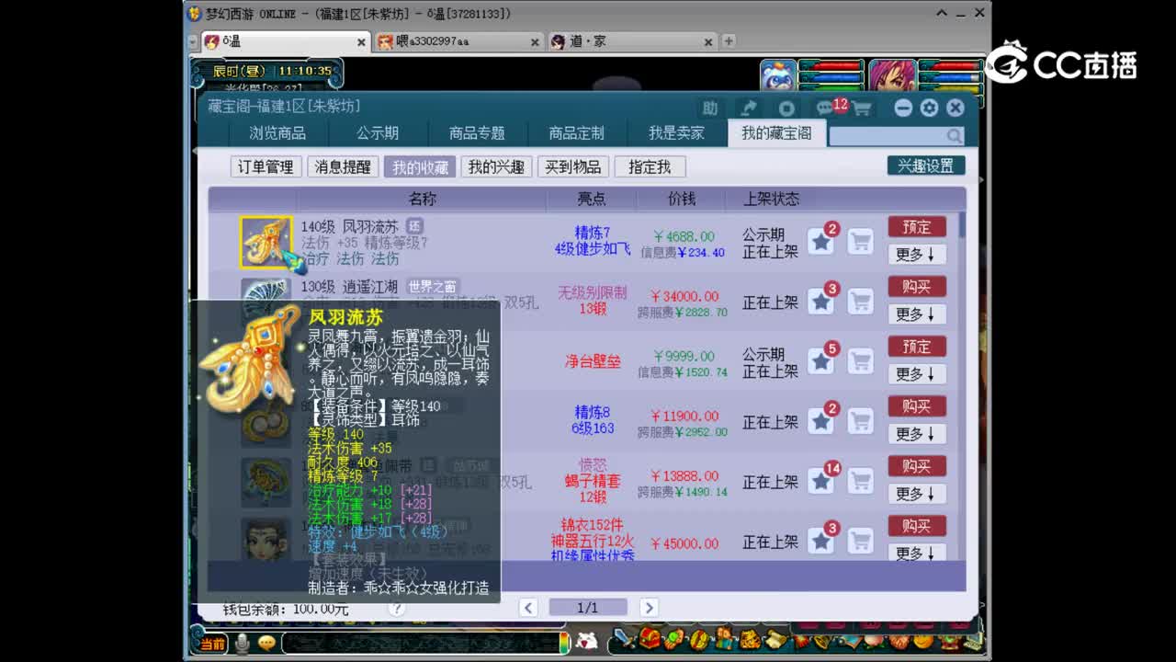Expand 更多 for the ¥13888.00 row
Image resolution: width=1176 pixels, height=662 pixels.
[917, 494]
